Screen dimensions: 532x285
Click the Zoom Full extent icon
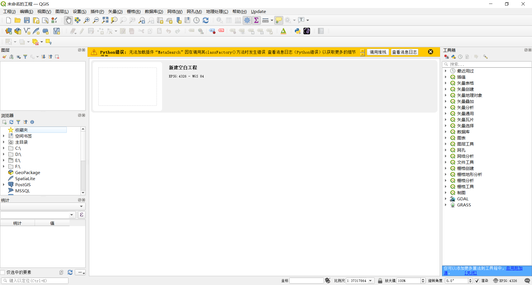[x=105, y=20]
